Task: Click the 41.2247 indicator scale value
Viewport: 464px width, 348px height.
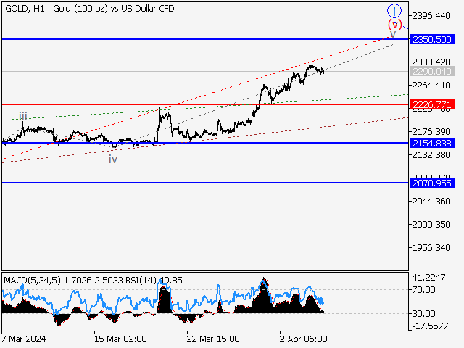Action: (428, 277)
